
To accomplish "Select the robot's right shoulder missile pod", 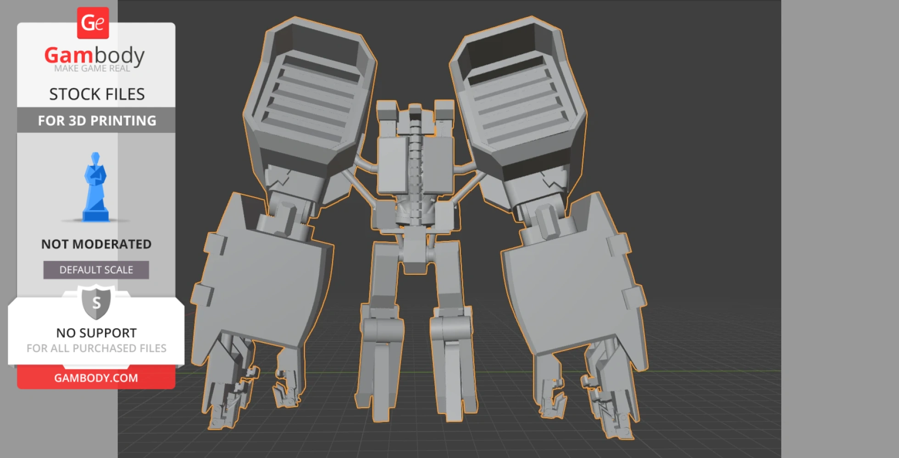I will 518,96.
